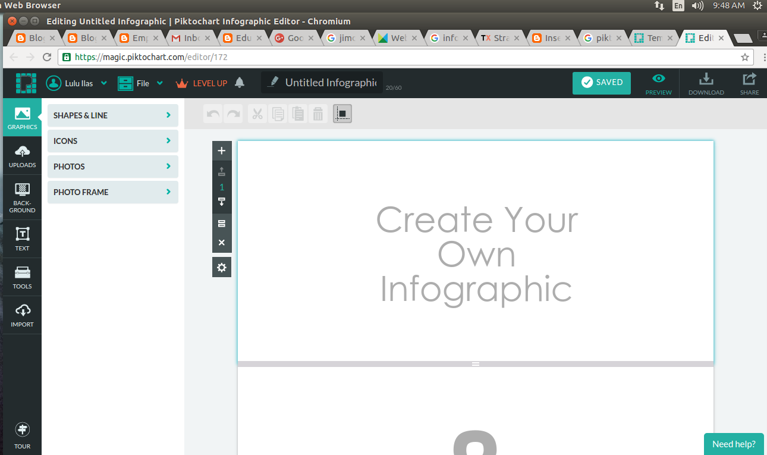
Task: Clone the block using duplicate icon
Action: (x=222, y=223)
